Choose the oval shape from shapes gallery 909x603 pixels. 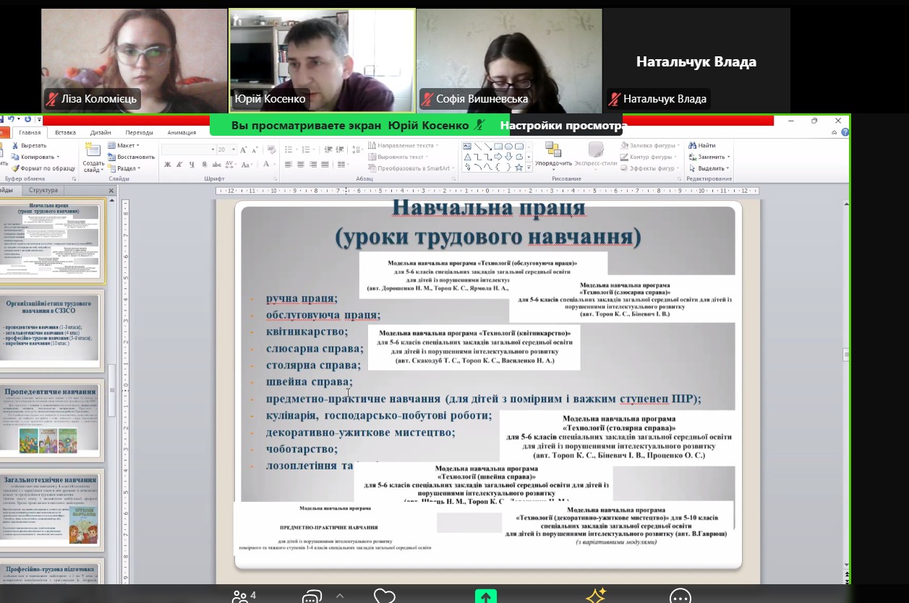click(509, 147)
